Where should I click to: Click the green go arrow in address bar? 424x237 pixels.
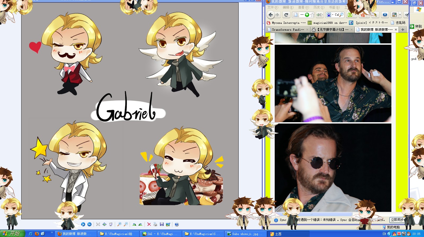pyautogui.click(x=307, y=15)
